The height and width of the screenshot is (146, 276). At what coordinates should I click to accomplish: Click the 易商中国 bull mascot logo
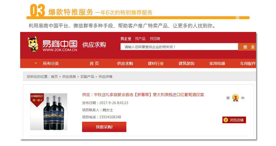tap(33, 44)
